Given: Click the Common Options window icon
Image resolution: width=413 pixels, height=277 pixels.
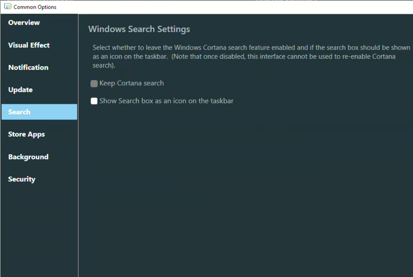Looking at the screenshot, I should tap(8, 7).
